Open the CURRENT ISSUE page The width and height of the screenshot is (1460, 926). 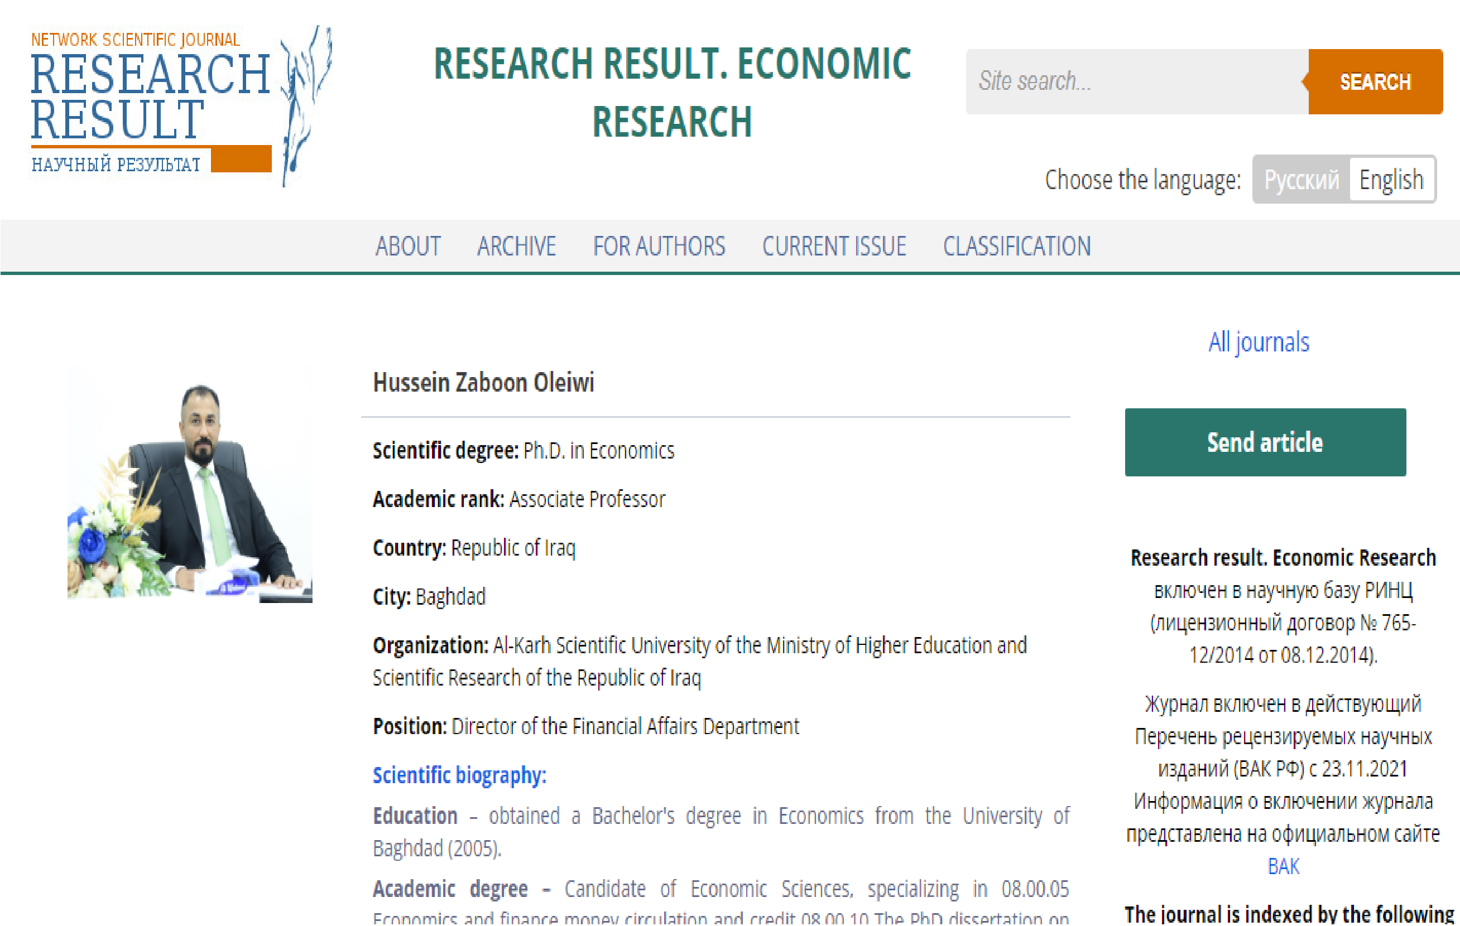tap(834, 247)
